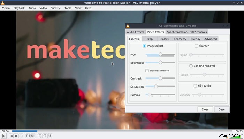Click the Gamma slider handle

click(x=150, y=95)
